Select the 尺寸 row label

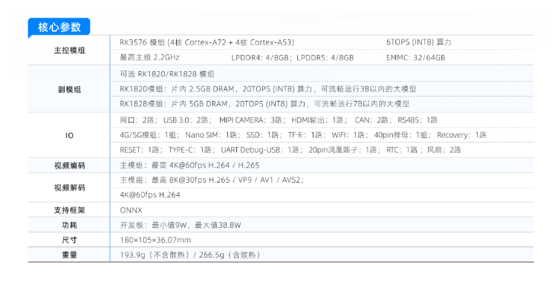click(x=69, y=241)
